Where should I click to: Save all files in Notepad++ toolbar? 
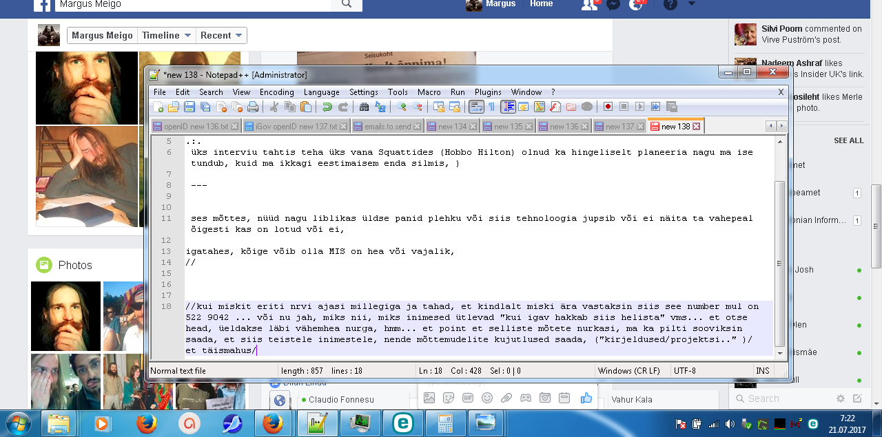pos(205,107)
